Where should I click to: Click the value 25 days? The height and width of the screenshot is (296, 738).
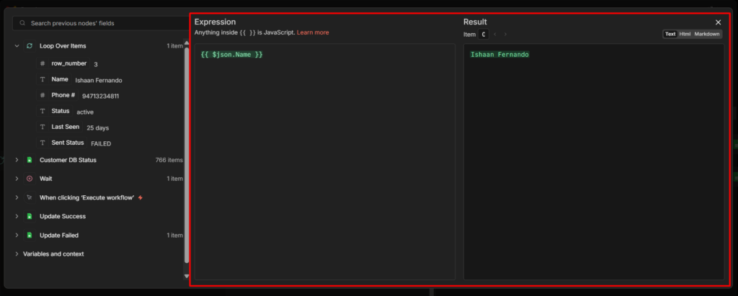coord(98,128)
